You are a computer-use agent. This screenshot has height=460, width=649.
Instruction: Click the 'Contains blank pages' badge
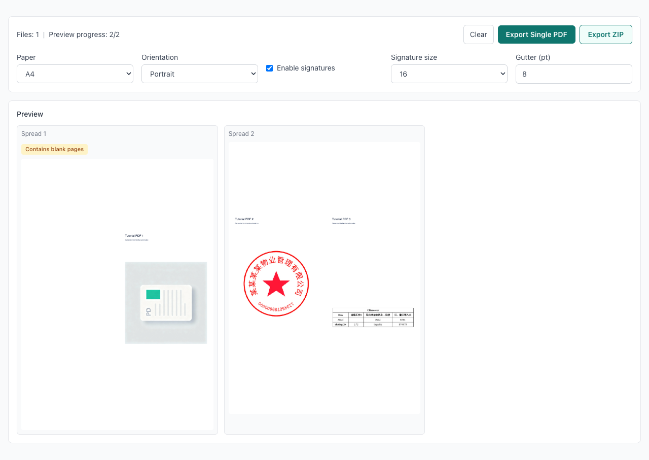tap(54, 149)
